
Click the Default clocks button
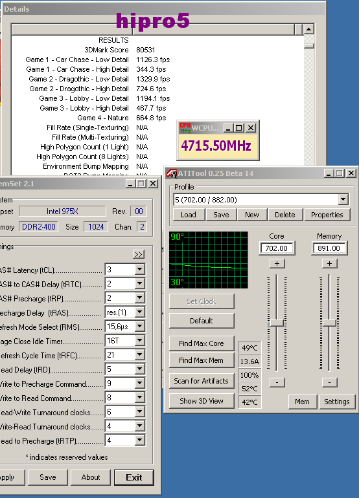click(202, 321)
